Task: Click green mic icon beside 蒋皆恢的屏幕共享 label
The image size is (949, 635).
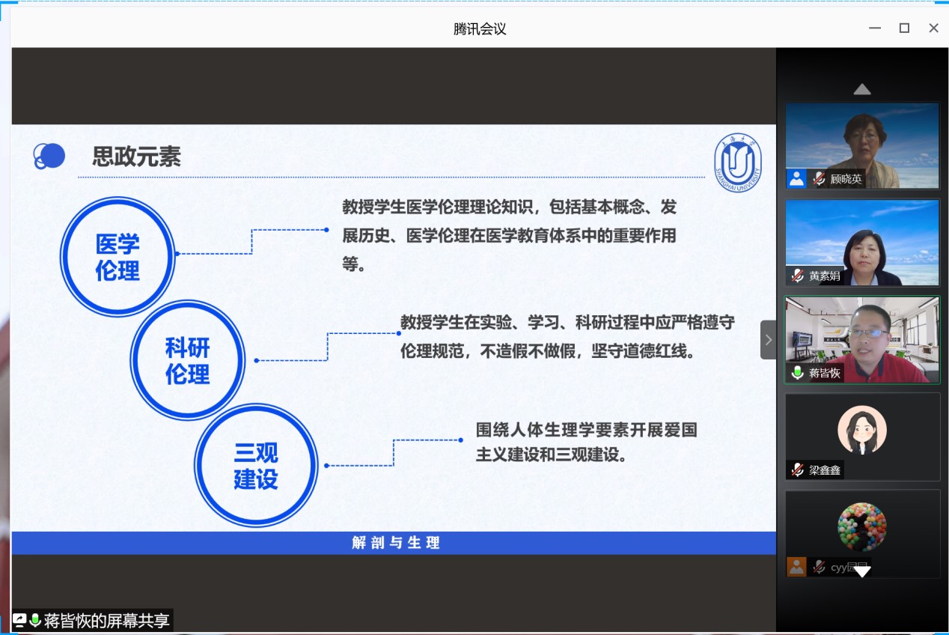Action: click(34, 621)
